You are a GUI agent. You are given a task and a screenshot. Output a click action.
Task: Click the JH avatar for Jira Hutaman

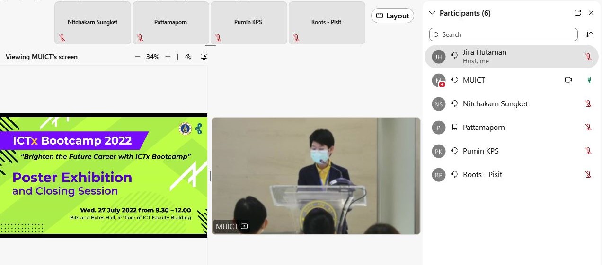pos(439,57)
